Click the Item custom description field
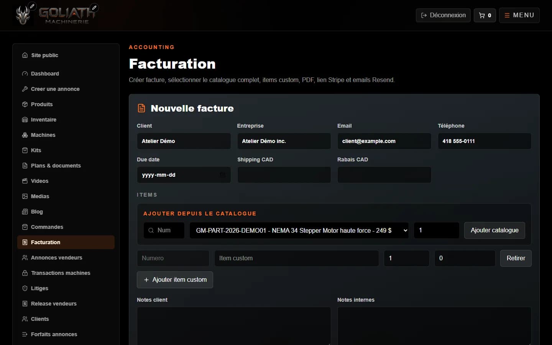 point(296,258)
